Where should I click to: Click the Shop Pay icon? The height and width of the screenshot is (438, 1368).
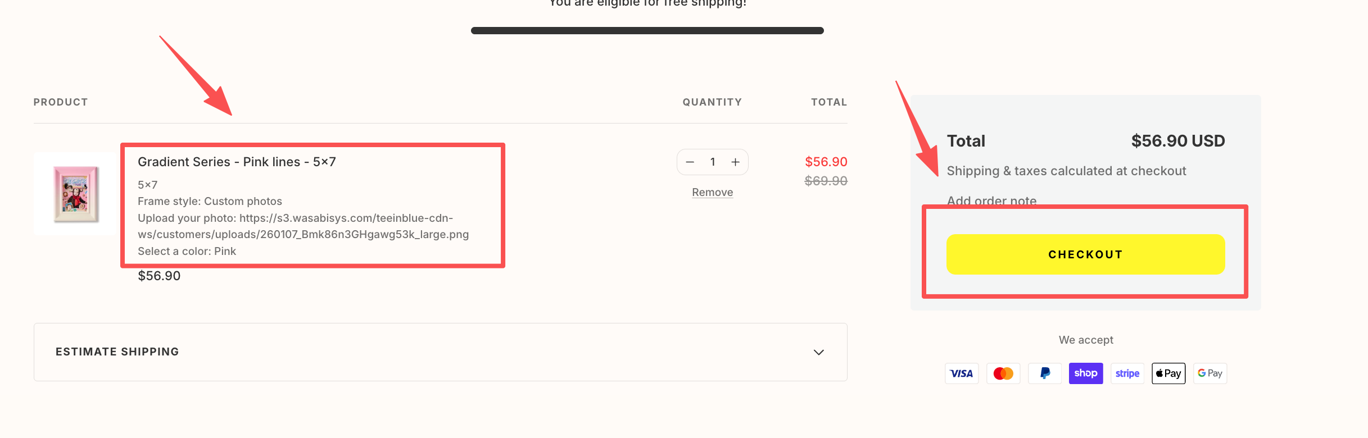coord(1086,373)
